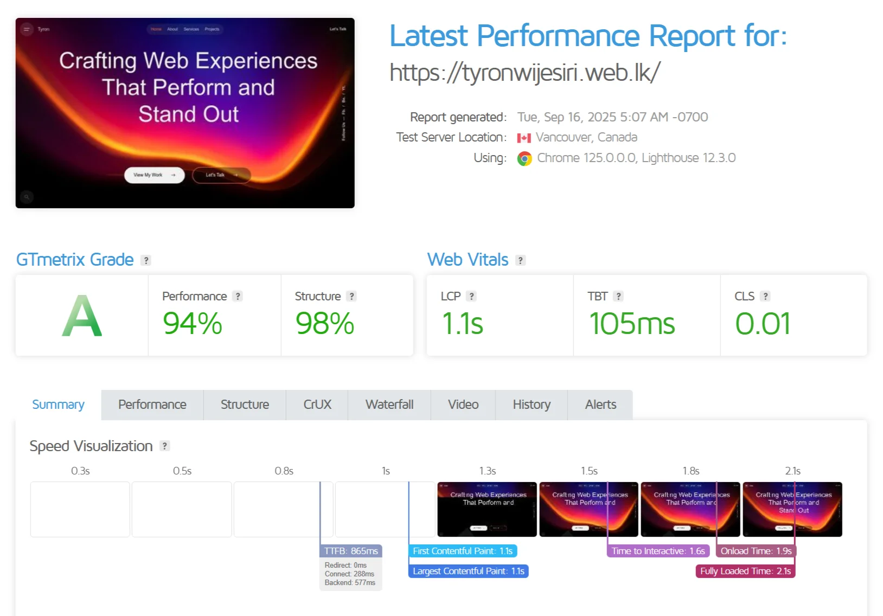Open the Alerts tab
Image resolution: width=883 pixels, height=616 pixels.
pos(600,405)
